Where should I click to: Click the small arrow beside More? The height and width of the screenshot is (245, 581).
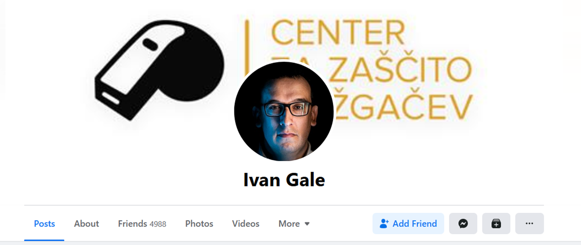click(307, 224)
